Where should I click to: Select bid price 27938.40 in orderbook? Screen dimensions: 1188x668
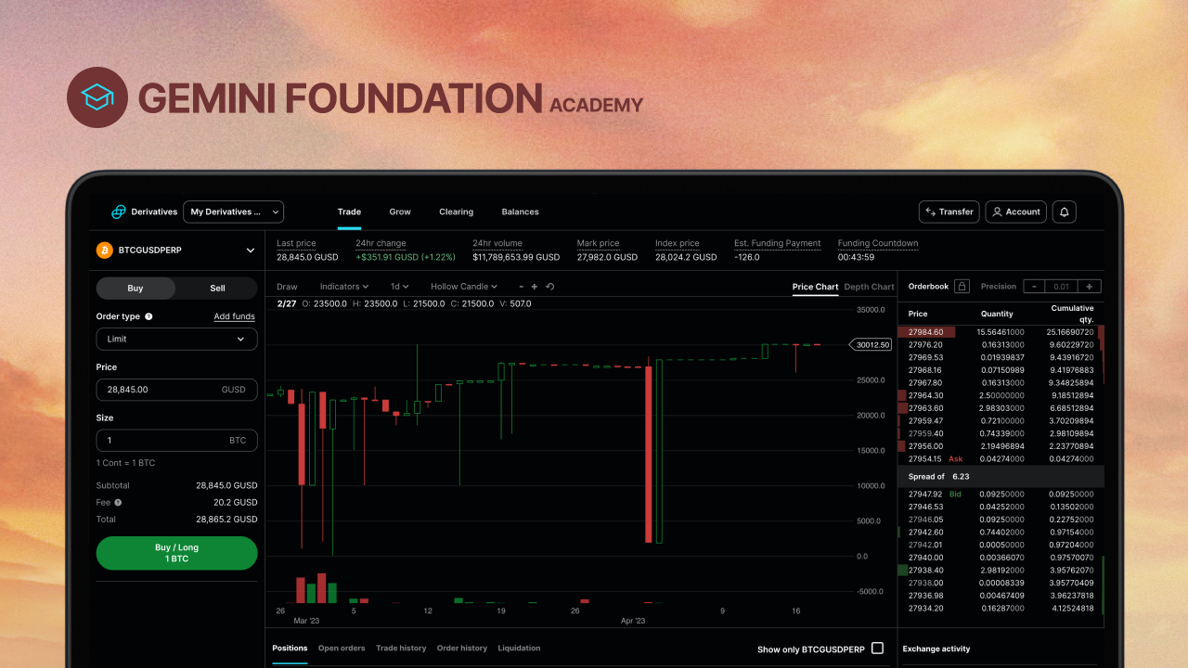point(925,571)
